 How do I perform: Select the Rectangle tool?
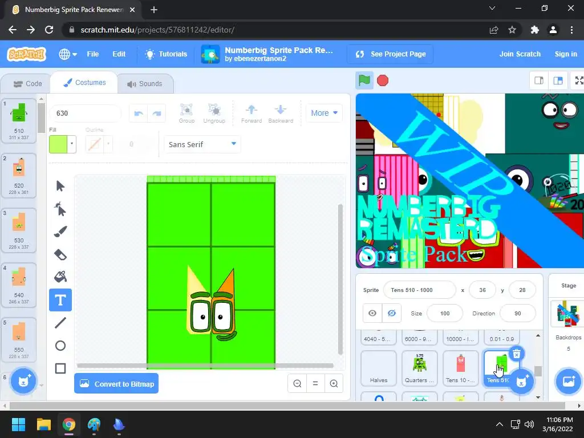point(60,368)
